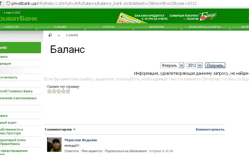Expand the 7 комментариев sort arrow
The image size is (249, 155).
pyautogui.click(x=74, y=129)
